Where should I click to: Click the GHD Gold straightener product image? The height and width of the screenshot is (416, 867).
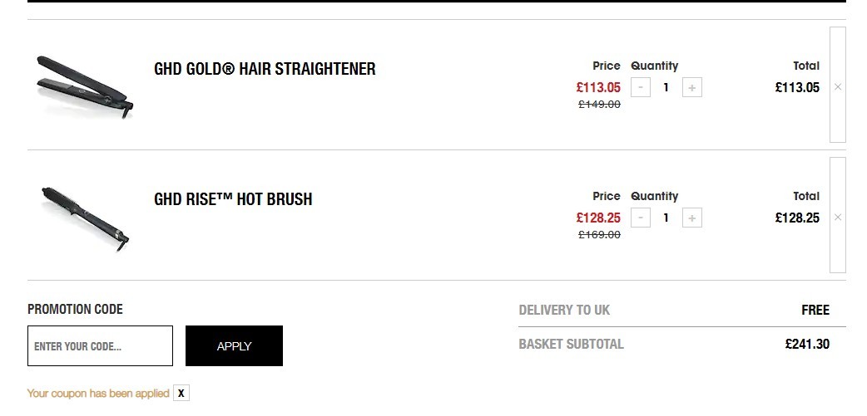click(x=85, y=86)
